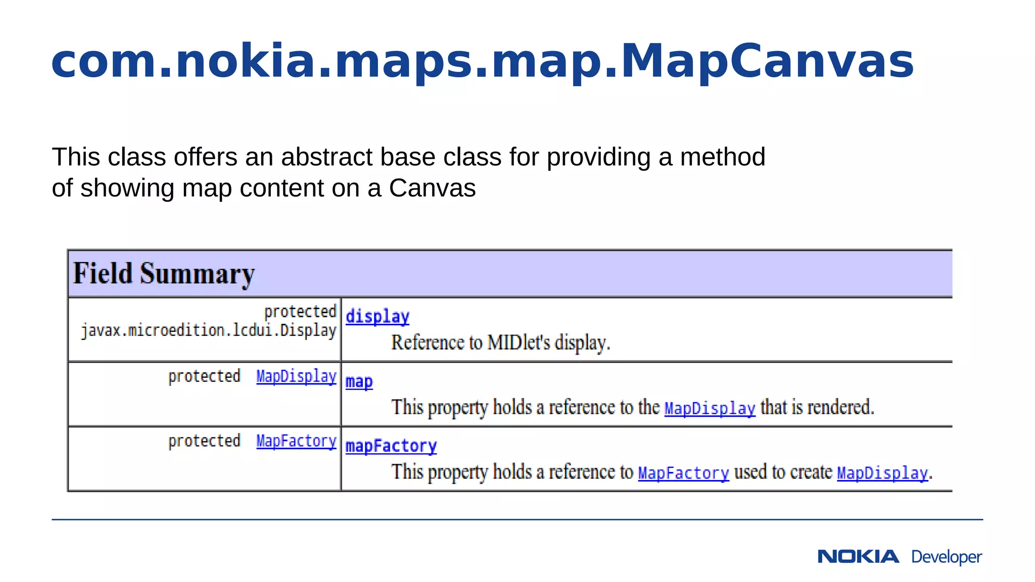Open the map field link

[x=359, y=381]
